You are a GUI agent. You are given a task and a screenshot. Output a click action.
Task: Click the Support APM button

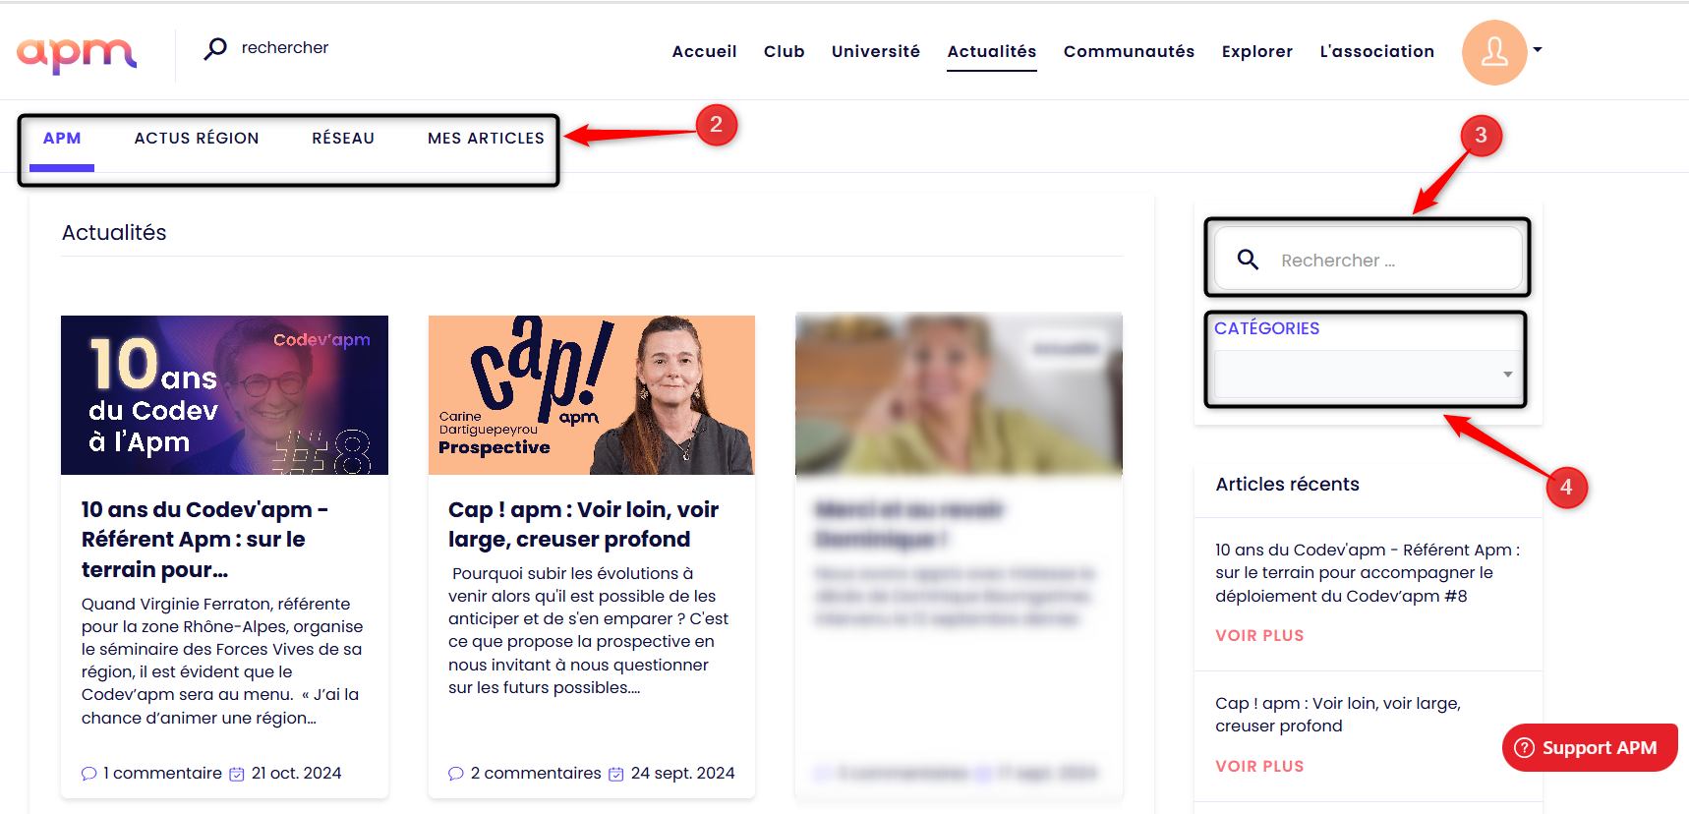pos(1590,748)
